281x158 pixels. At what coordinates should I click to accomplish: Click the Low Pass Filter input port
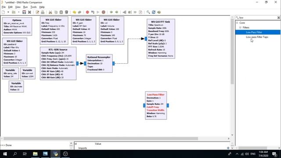pyautogui.click(x=144, y=105)
